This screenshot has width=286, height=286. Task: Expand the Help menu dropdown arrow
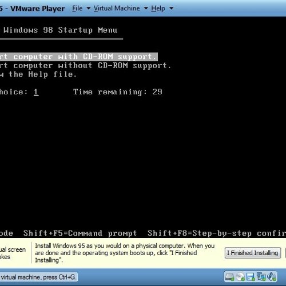pyautogui.click(x=172, y=9)
